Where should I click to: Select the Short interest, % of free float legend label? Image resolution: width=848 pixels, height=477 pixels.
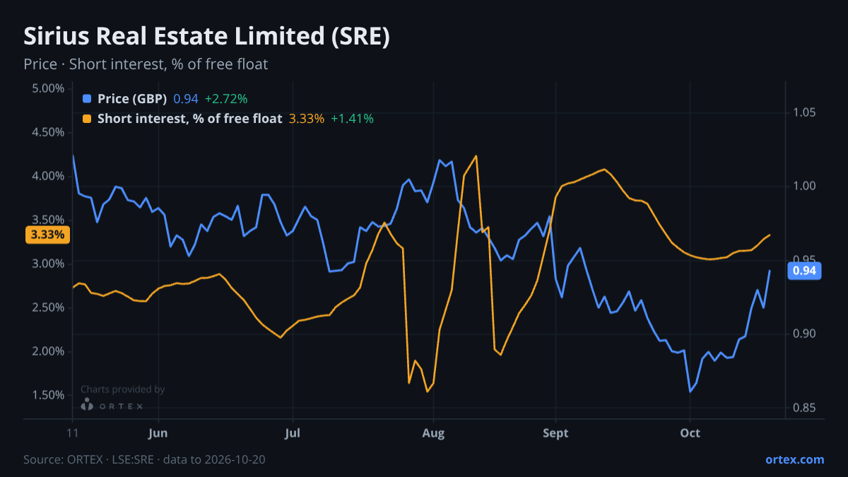click(190, 119)
